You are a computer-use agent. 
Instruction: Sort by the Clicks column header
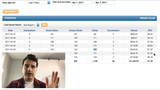click(x=95, y=30)
